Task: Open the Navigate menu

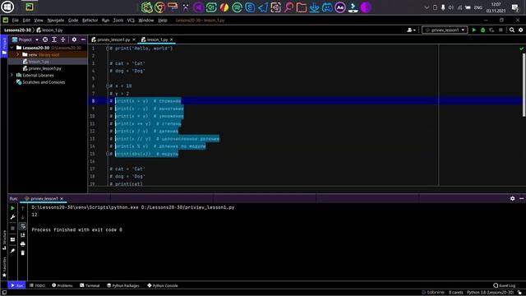Action: [x=56, y=21]
